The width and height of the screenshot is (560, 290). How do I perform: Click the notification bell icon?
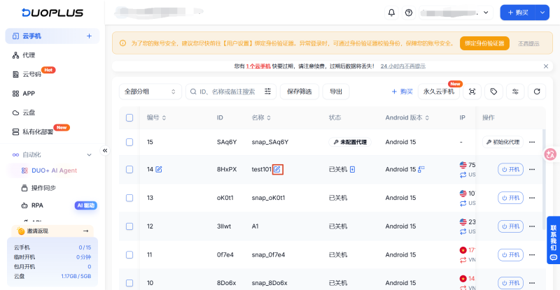point(391,13)
